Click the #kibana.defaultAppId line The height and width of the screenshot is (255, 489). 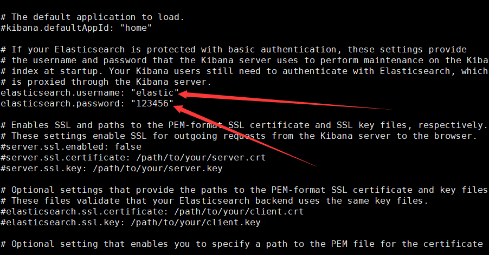[76, 28]
